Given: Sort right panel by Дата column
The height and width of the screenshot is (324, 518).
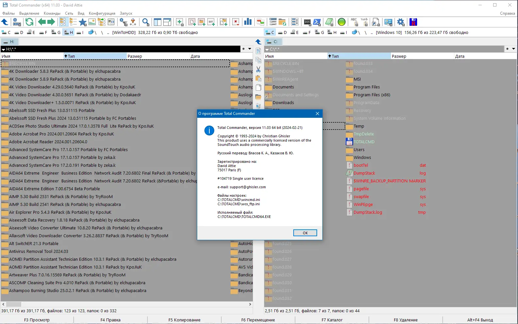Looking at the screenshot, I should click(x=485, y=56).
